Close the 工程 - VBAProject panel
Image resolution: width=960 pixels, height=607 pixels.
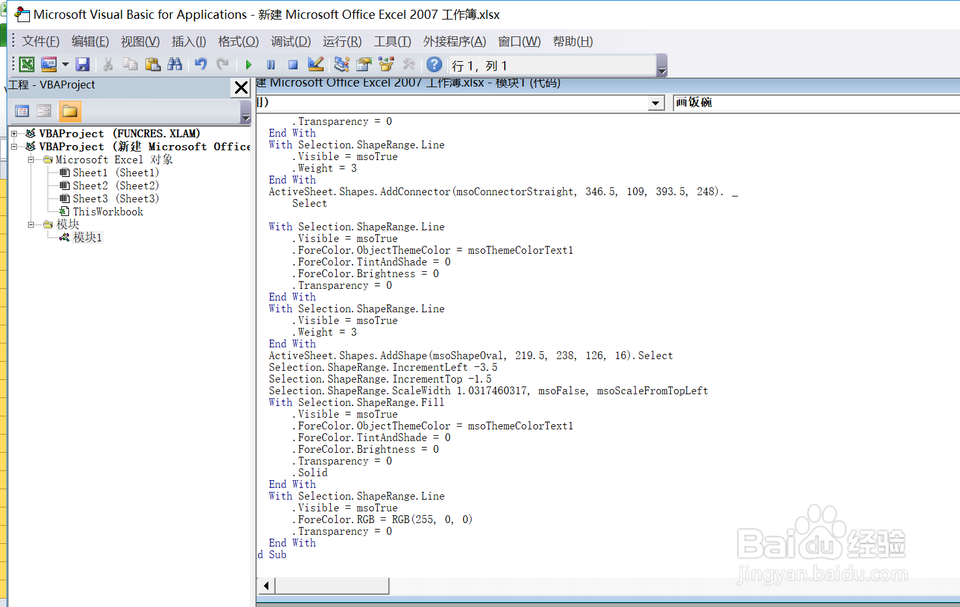(241, 88)
